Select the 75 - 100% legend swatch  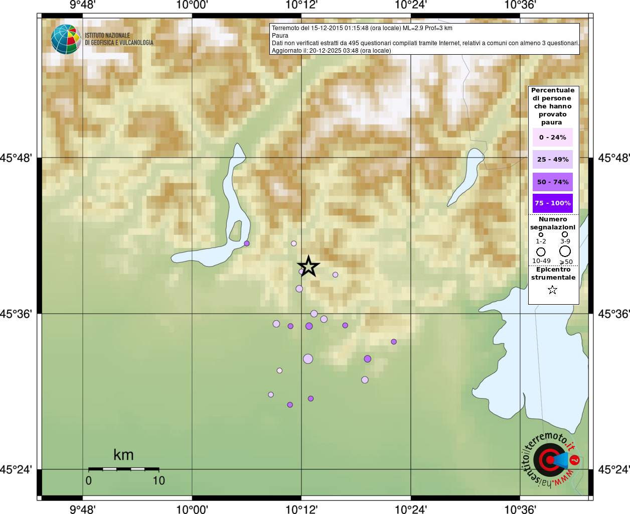tap(553, 203)
